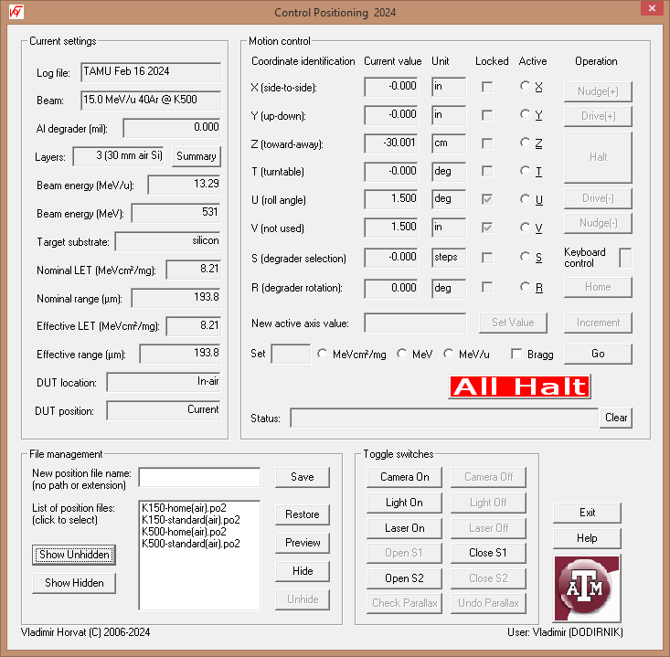Hide the selected position file
This screenshot has width=670, height=657.
(303, 571)
